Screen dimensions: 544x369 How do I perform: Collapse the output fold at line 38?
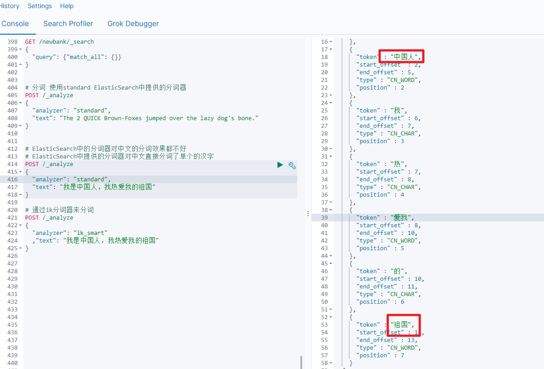331,210
